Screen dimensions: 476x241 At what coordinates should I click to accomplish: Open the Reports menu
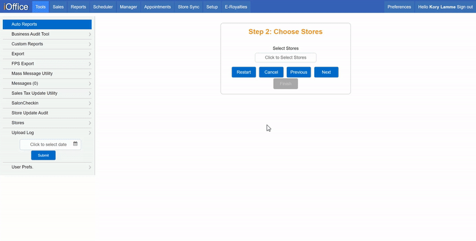coord(79,7)
